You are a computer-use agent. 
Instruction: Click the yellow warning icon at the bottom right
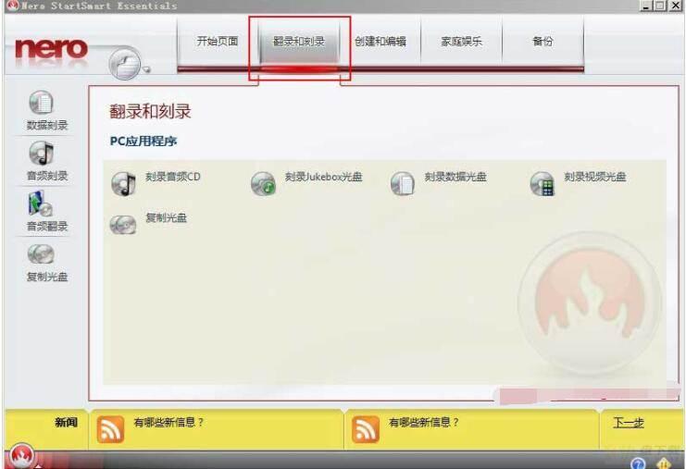[x=663, y=463]
